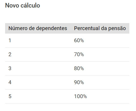Click the dependents cell showing 4

[10, 82]
